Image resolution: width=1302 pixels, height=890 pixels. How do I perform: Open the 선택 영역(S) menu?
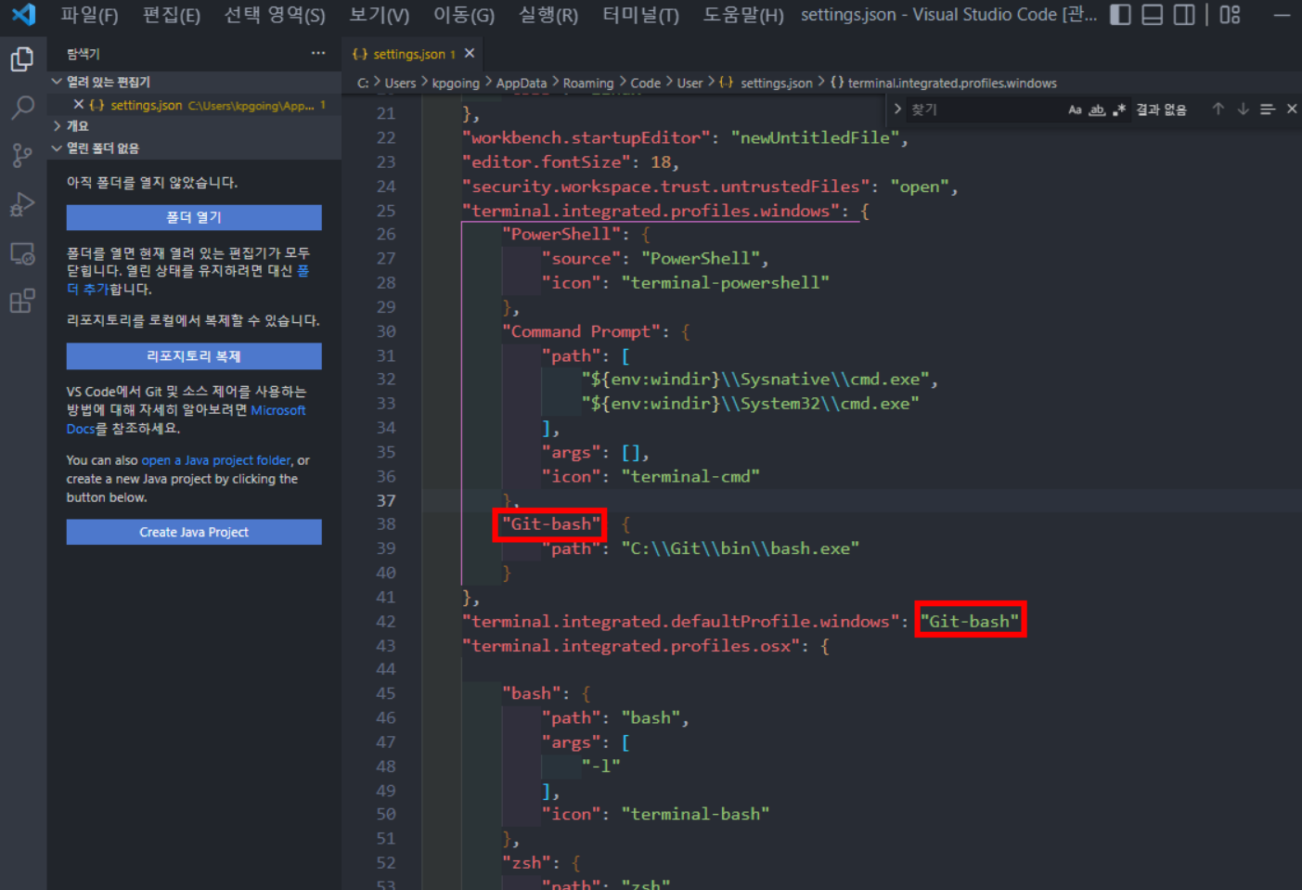[274, 15]
